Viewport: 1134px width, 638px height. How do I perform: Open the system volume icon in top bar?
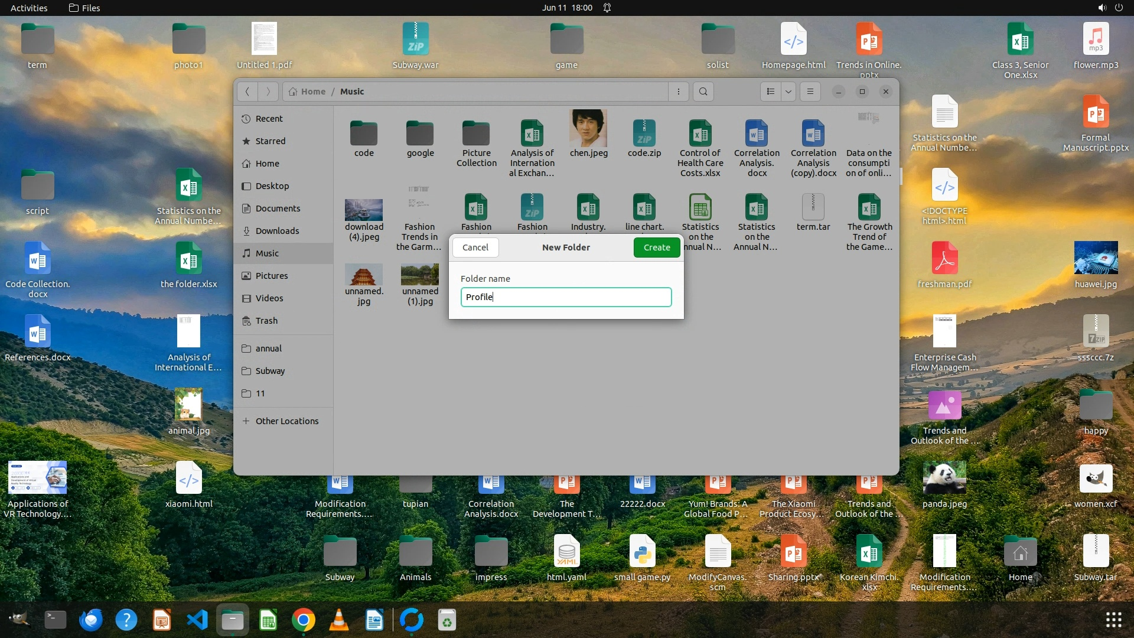click(x=1102, y=8)
